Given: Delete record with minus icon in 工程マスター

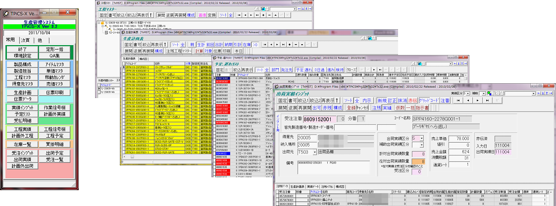Looking at the screenshot, I should pos(269,15).
